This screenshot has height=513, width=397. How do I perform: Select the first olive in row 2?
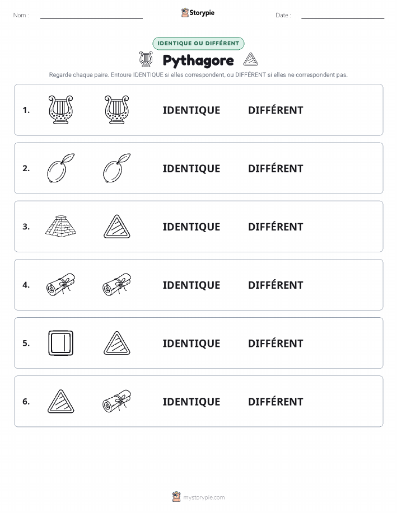(x=60, y=168)
